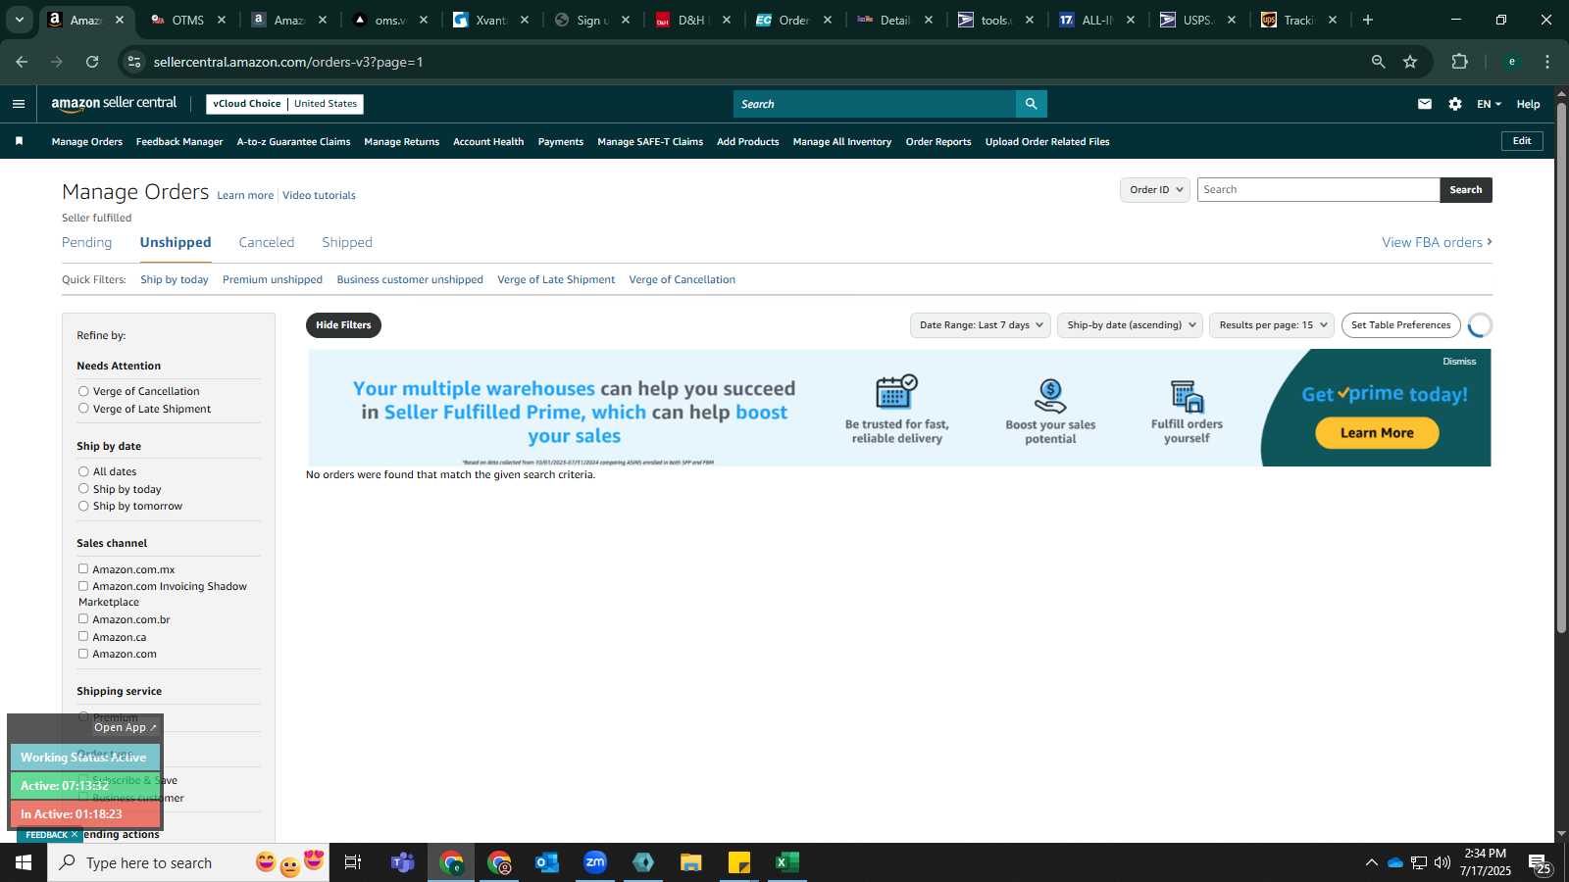Open Microsoft Teams from taskbar

[x=403, y=862]
